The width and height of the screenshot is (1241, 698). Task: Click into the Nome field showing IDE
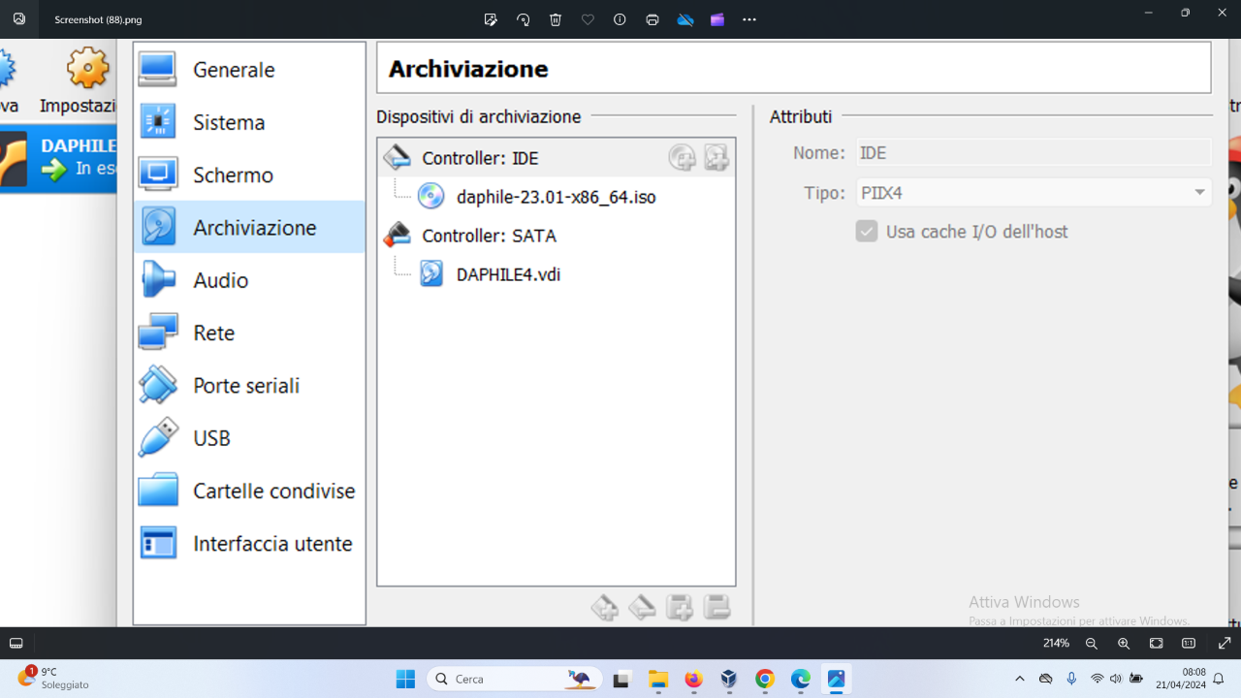tap(1033, 152)
